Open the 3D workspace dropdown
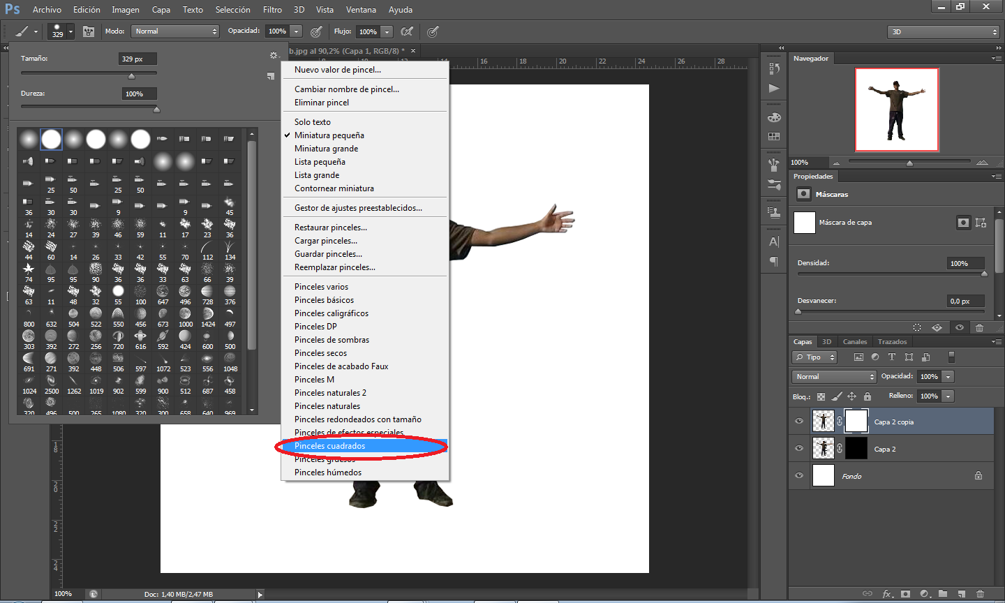Image resolution: width=1005 pixels, height=603 pixels. coord(944,32)
